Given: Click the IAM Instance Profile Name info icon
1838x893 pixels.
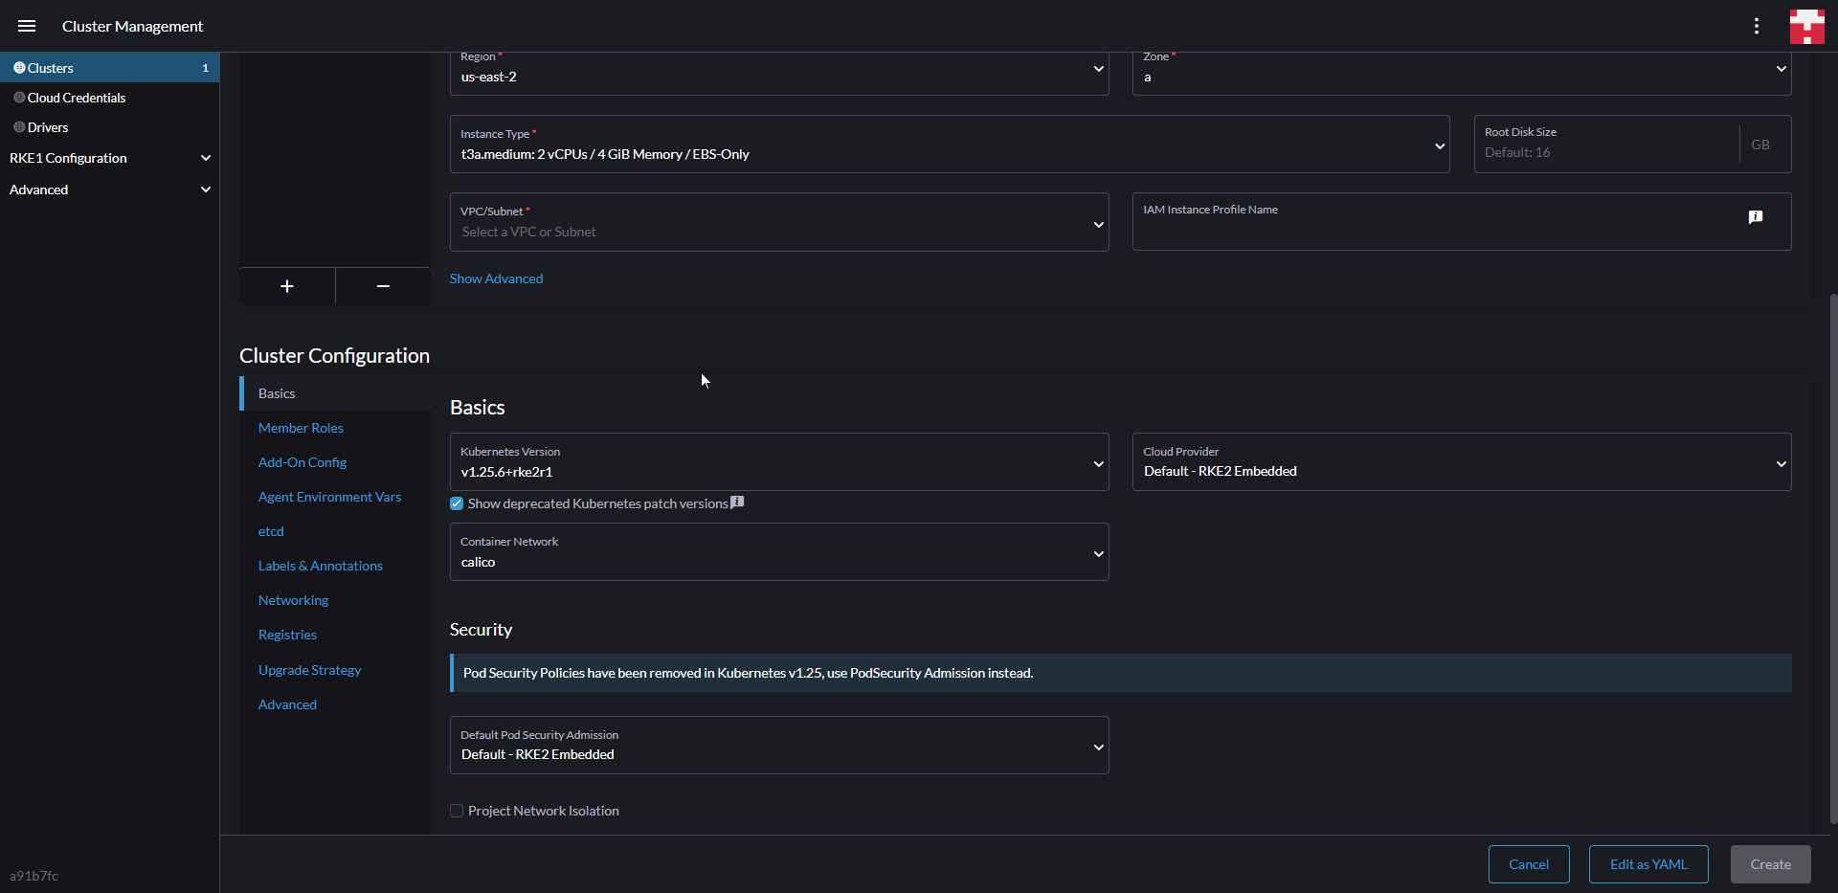Looking at the screenshot, I should click(x=1757, y=217).
